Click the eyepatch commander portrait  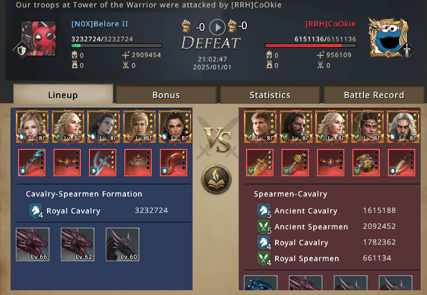pyautogui.click(x=296, y=126)
